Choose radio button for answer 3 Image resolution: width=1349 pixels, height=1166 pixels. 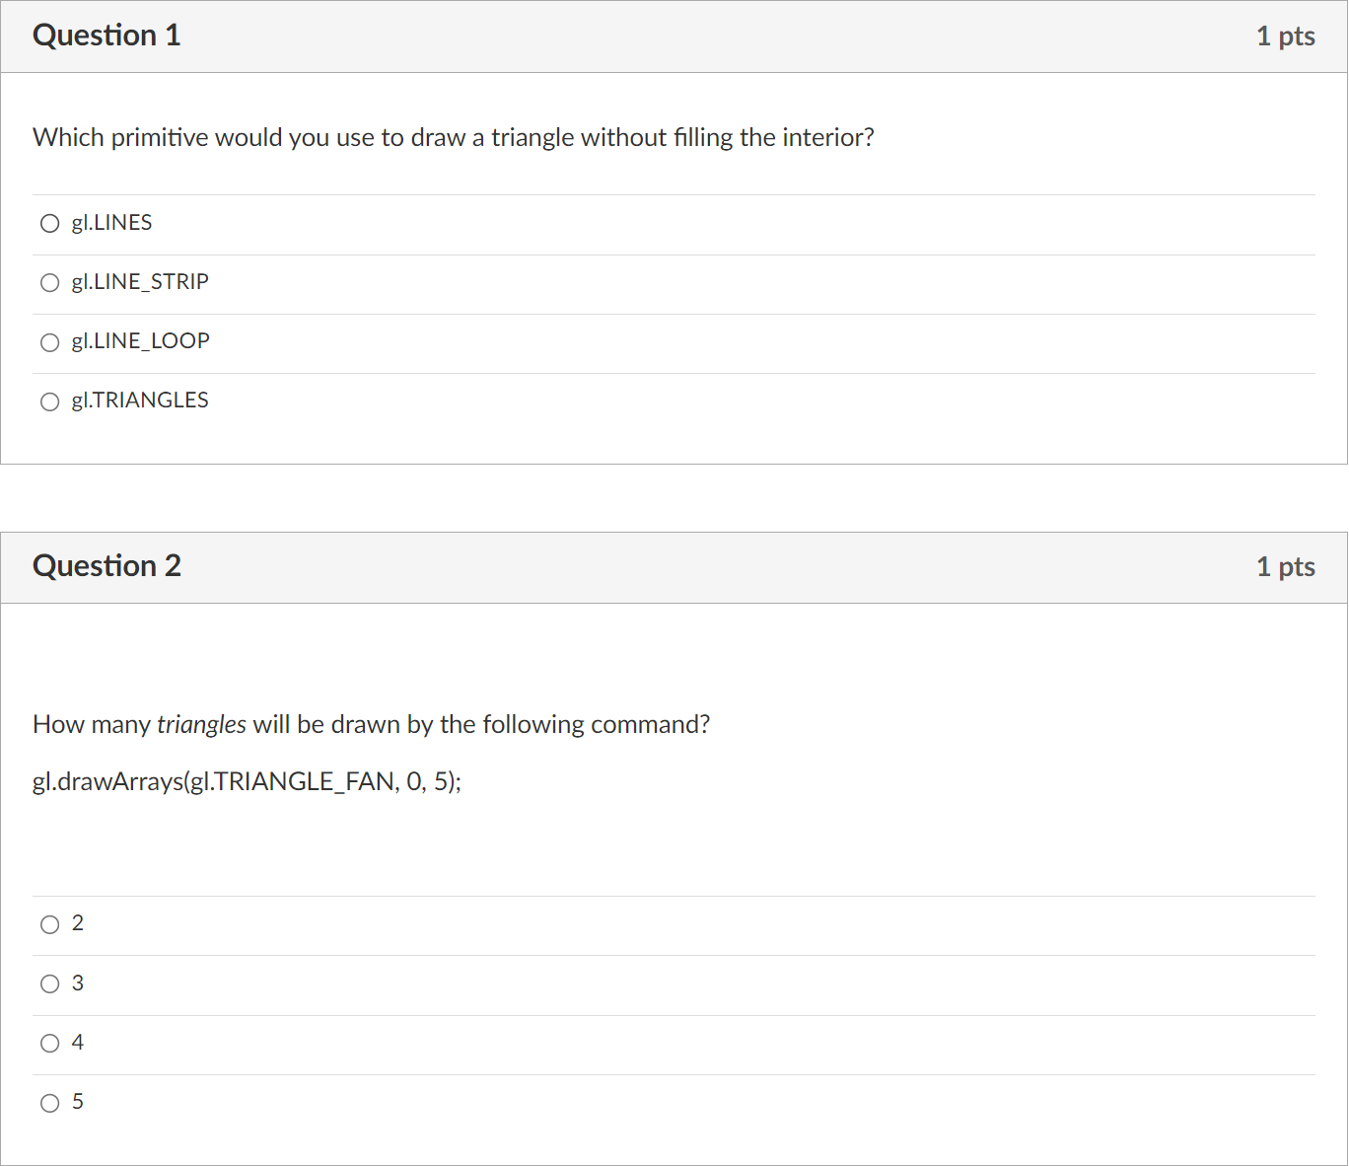coord(49,984)
